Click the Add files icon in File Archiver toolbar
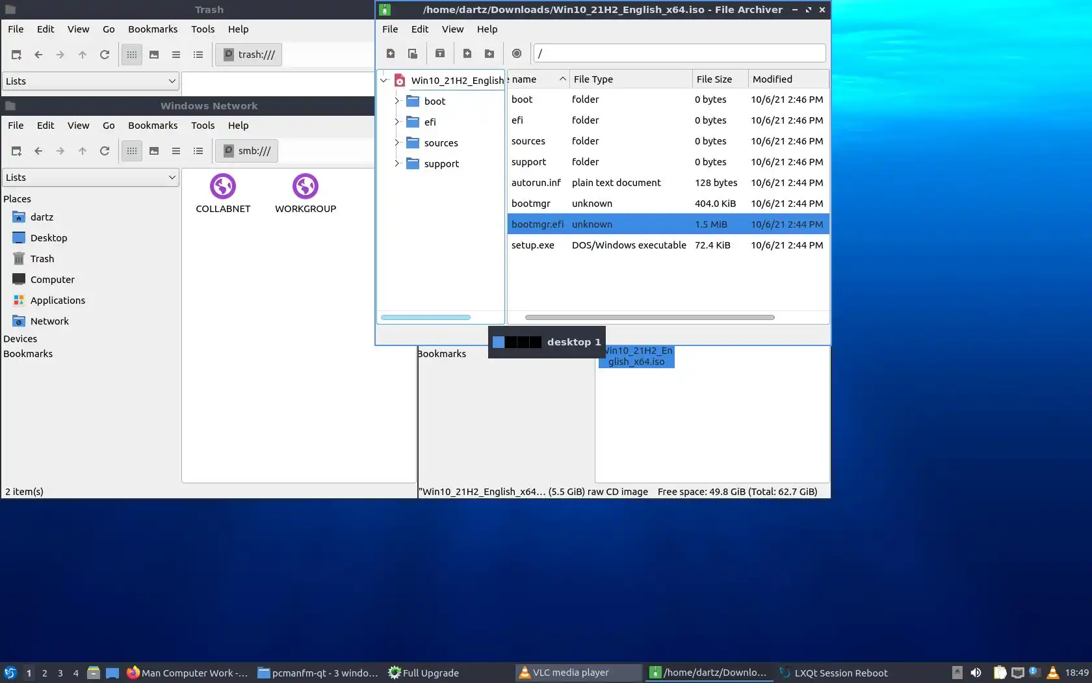 point(467,54)
